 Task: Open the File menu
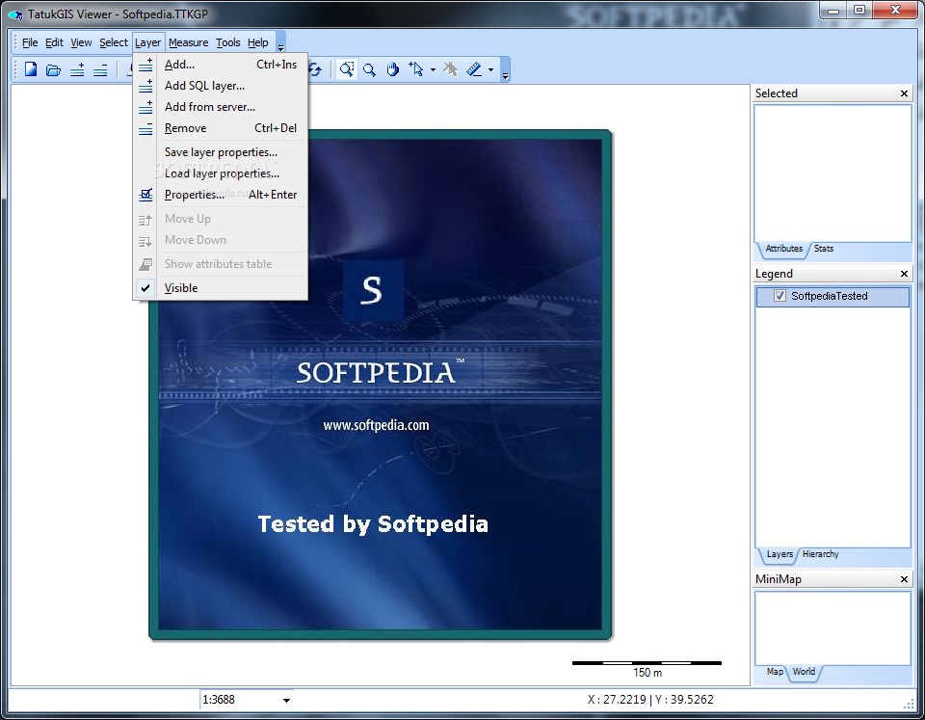[x=30, y=42]
